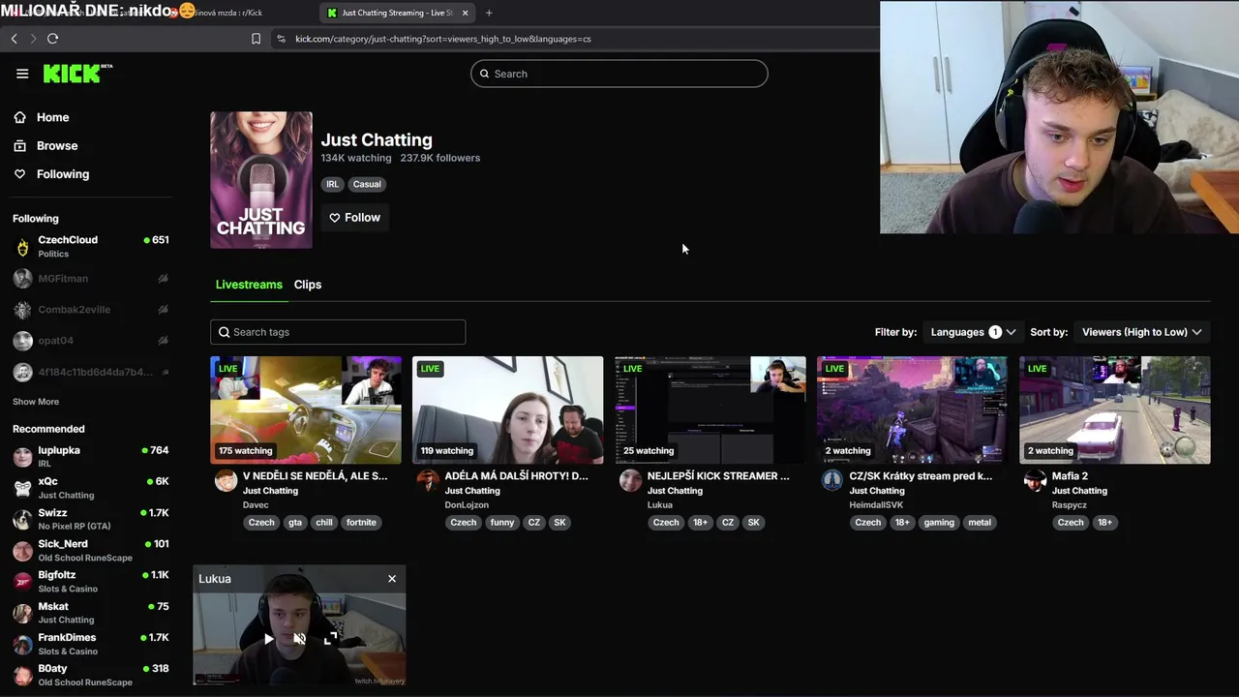The height and width of the screenshot is (697, 1239).
Task: Follow the Just Chatting category
Action: point(354,218)
